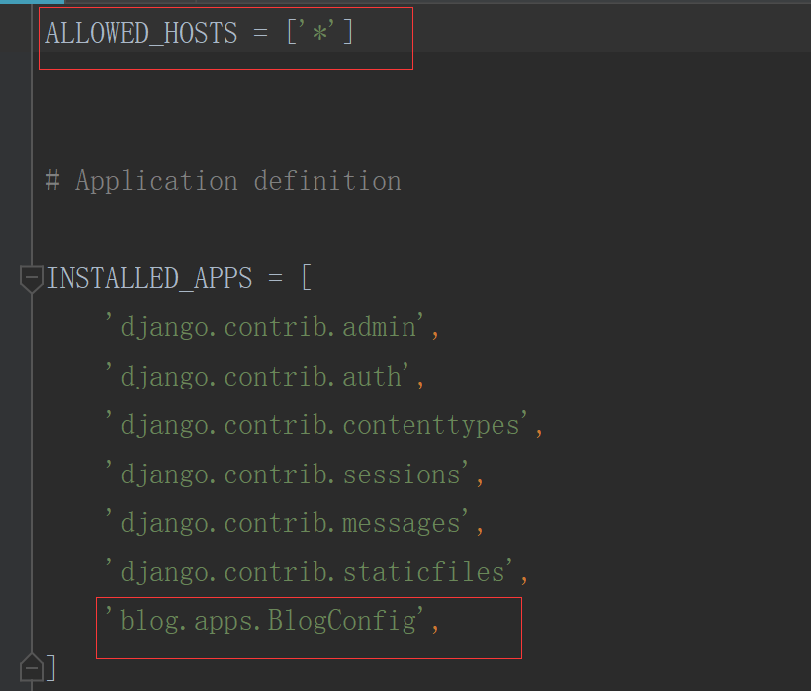Click the closing bracket of INSTALLED_APPS

point(52,668)
